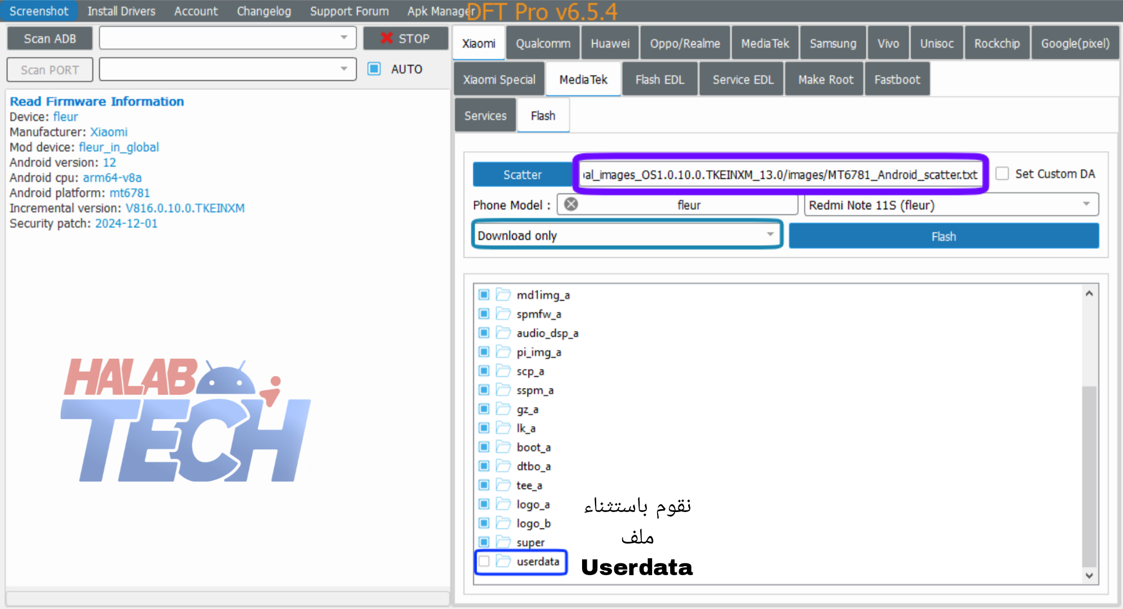Click the folder icon next to super
Screen dimensions: 1123x609
click(503, 542)
